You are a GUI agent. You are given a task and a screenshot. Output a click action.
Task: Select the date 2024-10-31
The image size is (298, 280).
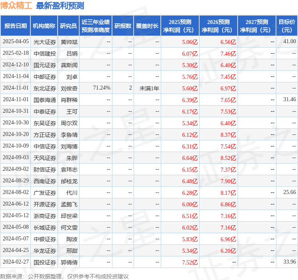[x=16, y=111]
